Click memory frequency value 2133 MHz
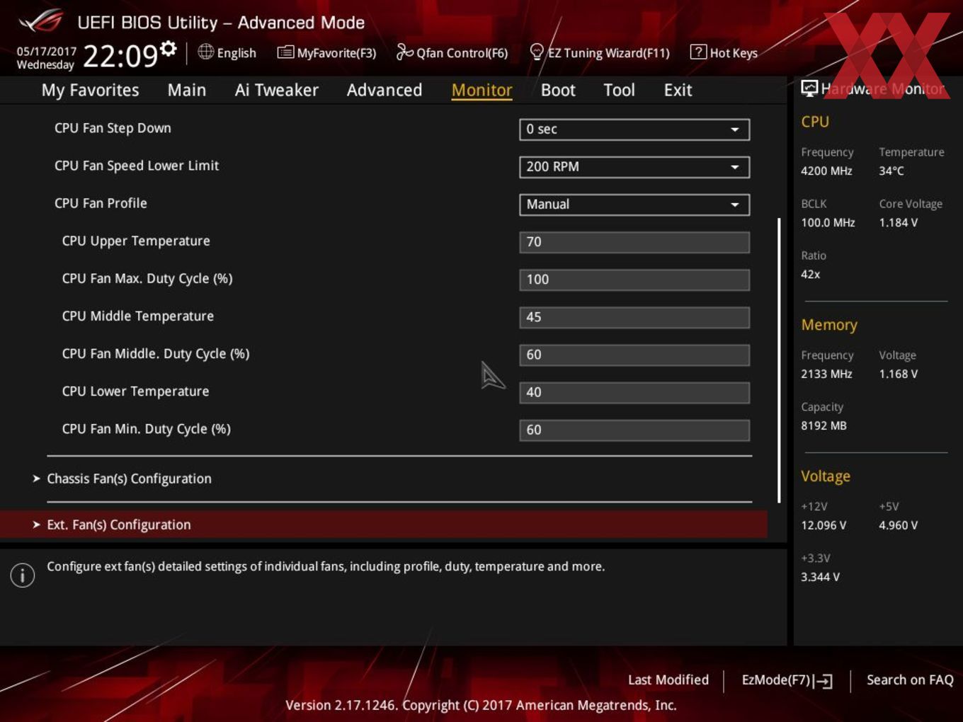 tap(826, 374)
